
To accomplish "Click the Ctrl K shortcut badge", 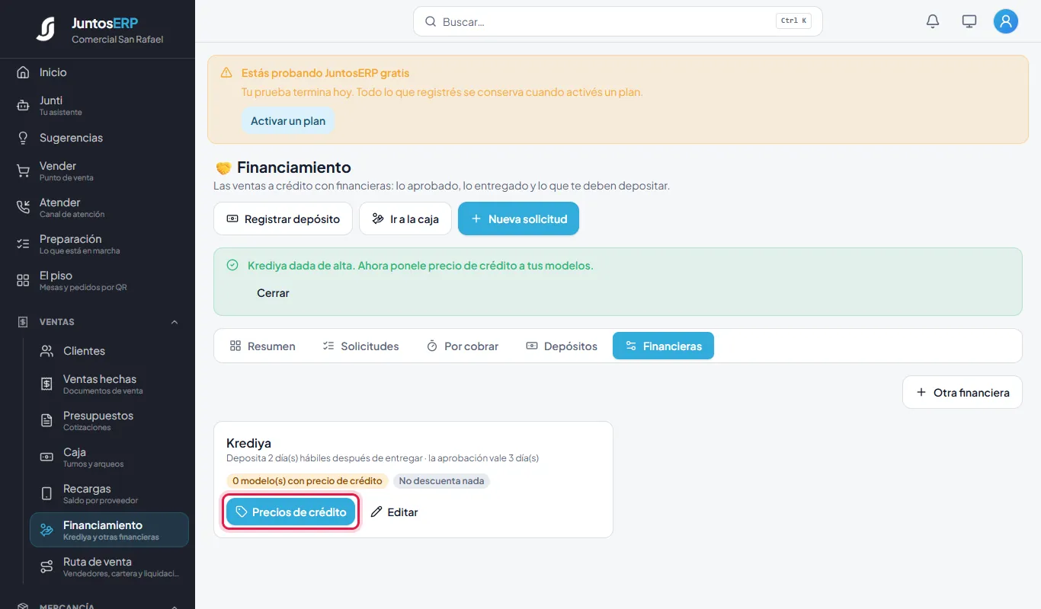I will pos(793,21).
